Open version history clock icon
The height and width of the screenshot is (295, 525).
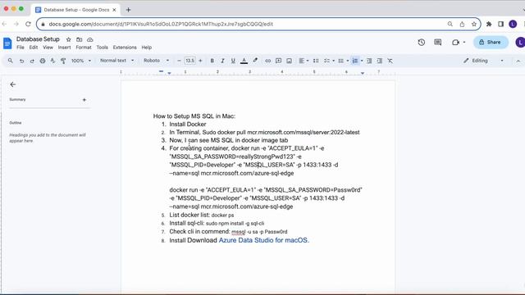(421, 42)
